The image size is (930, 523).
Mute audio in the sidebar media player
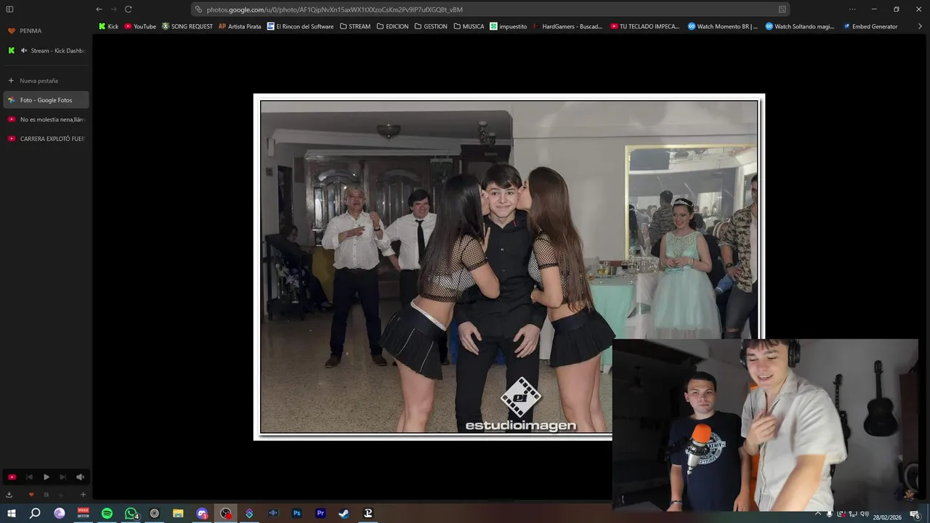pyautogui.click(x=80, y=477)
